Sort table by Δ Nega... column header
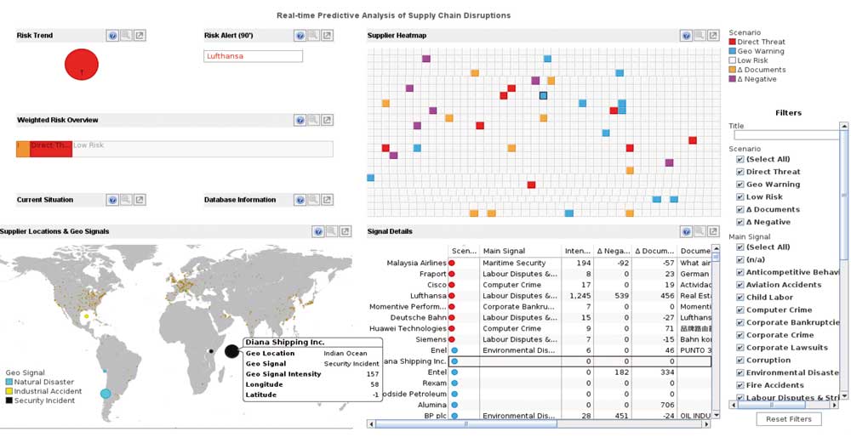Screen dimensions: 851x443 [x=614, y=251]
